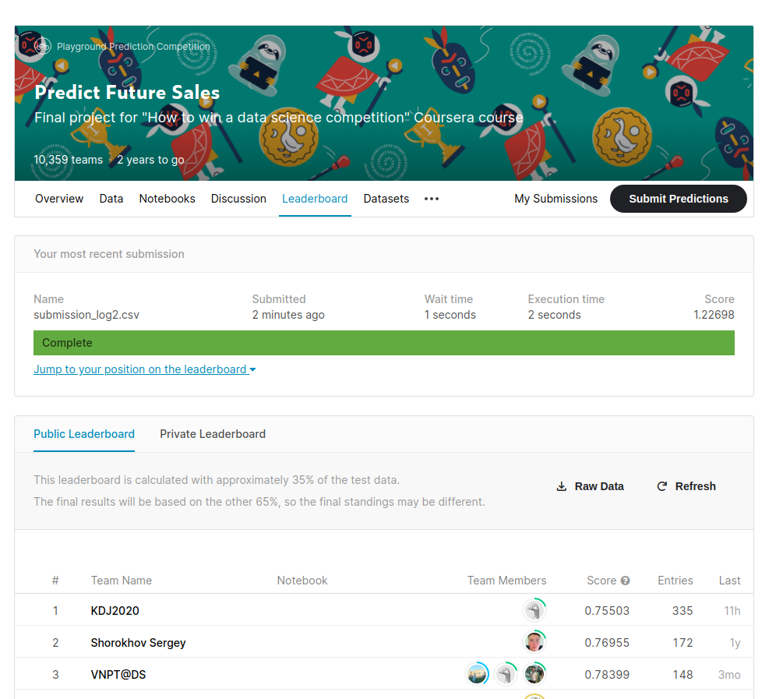
Task: Click the Raw Data download icon
Action: [x=561, y=486]
